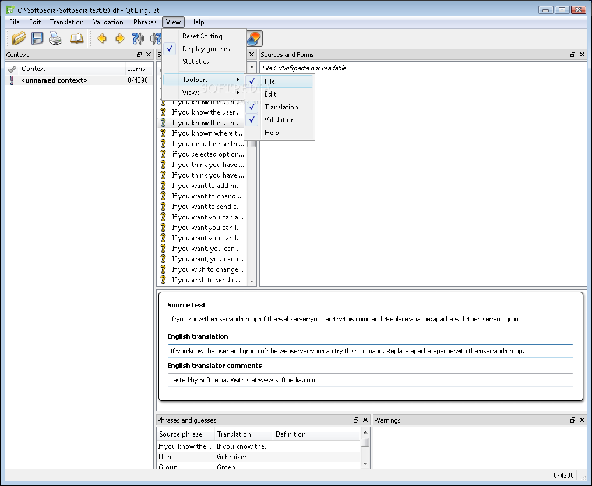Toggle the Validation toolbar visibility
The width and height of the screenshot is (592, 486).
(x=279, y=119)
